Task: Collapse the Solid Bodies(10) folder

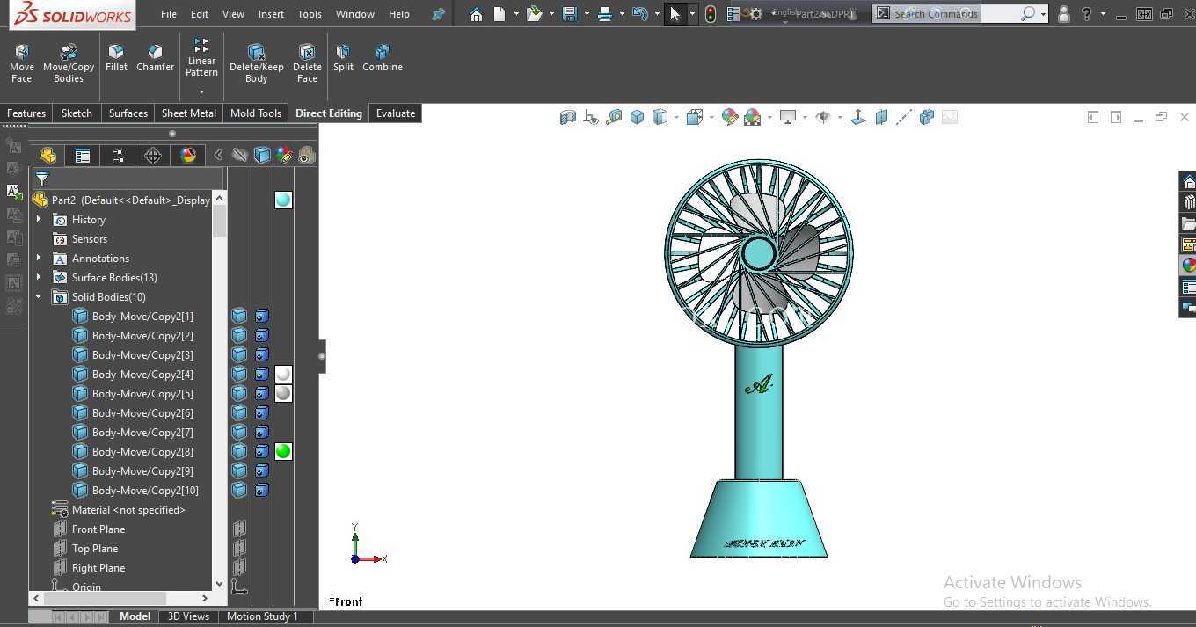Action: 39,297
